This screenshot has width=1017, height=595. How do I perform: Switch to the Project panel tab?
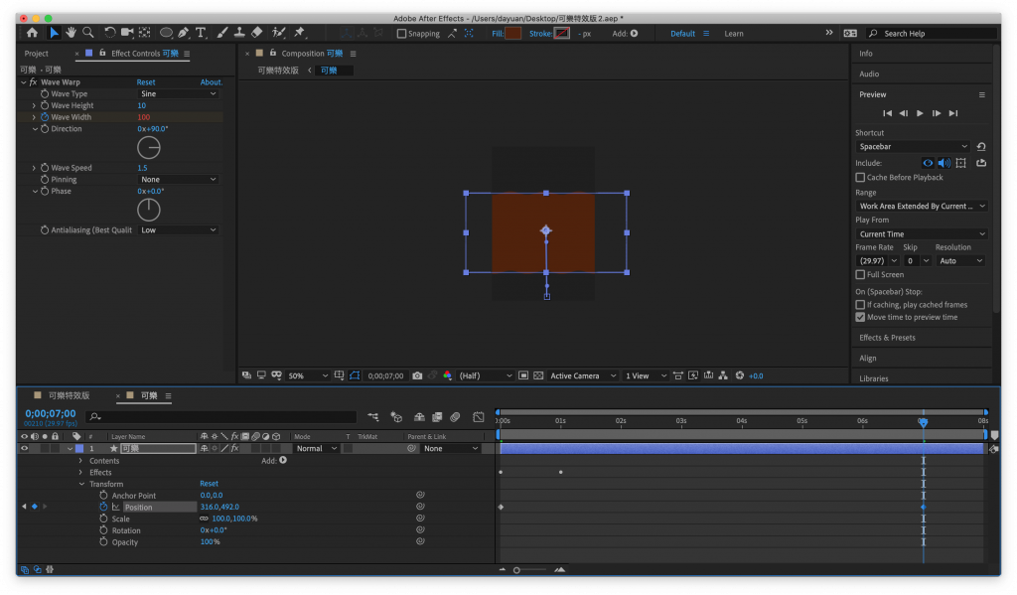tap(37, 54)
